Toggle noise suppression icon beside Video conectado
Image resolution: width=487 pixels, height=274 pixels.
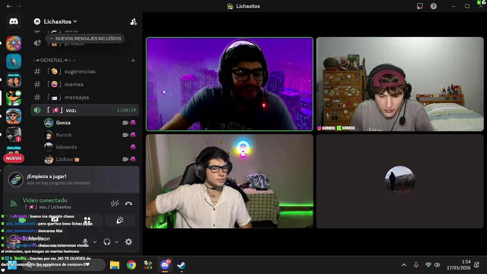click(x=115, y=204)
